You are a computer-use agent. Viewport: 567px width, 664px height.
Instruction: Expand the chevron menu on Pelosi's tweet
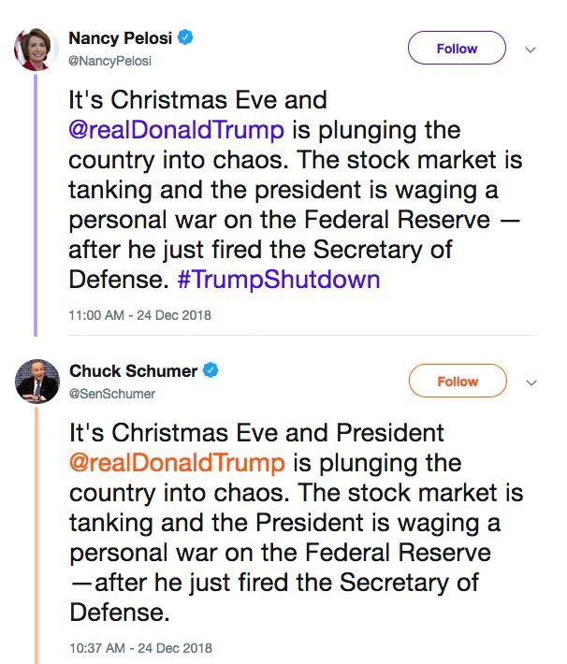pyautogui.click(x=531, y=49)
